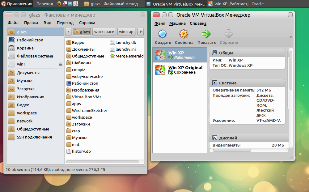The height and width of the screenshot is (192, 309).
Task: Open the Справка menu in VirtualBox
Action: 198,23
